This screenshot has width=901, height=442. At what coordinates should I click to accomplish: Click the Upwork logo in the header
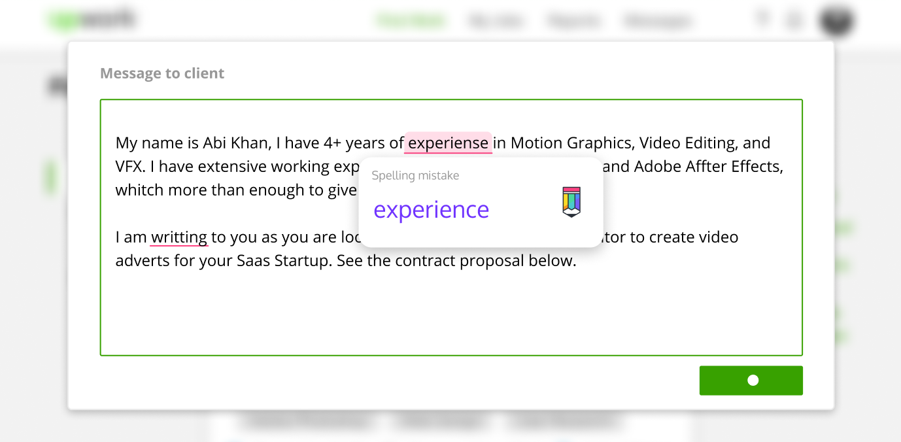(x=92, y=20)
